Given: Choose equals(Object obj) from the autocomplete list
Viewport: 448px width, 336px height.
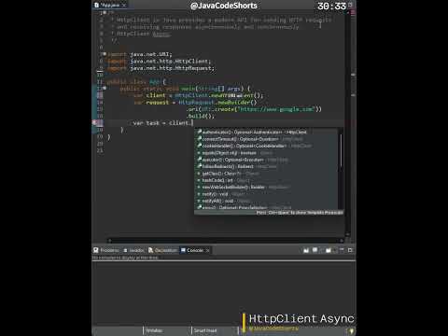Looking at the screenshot, I should pyautogui.click(x=266, y=153).
